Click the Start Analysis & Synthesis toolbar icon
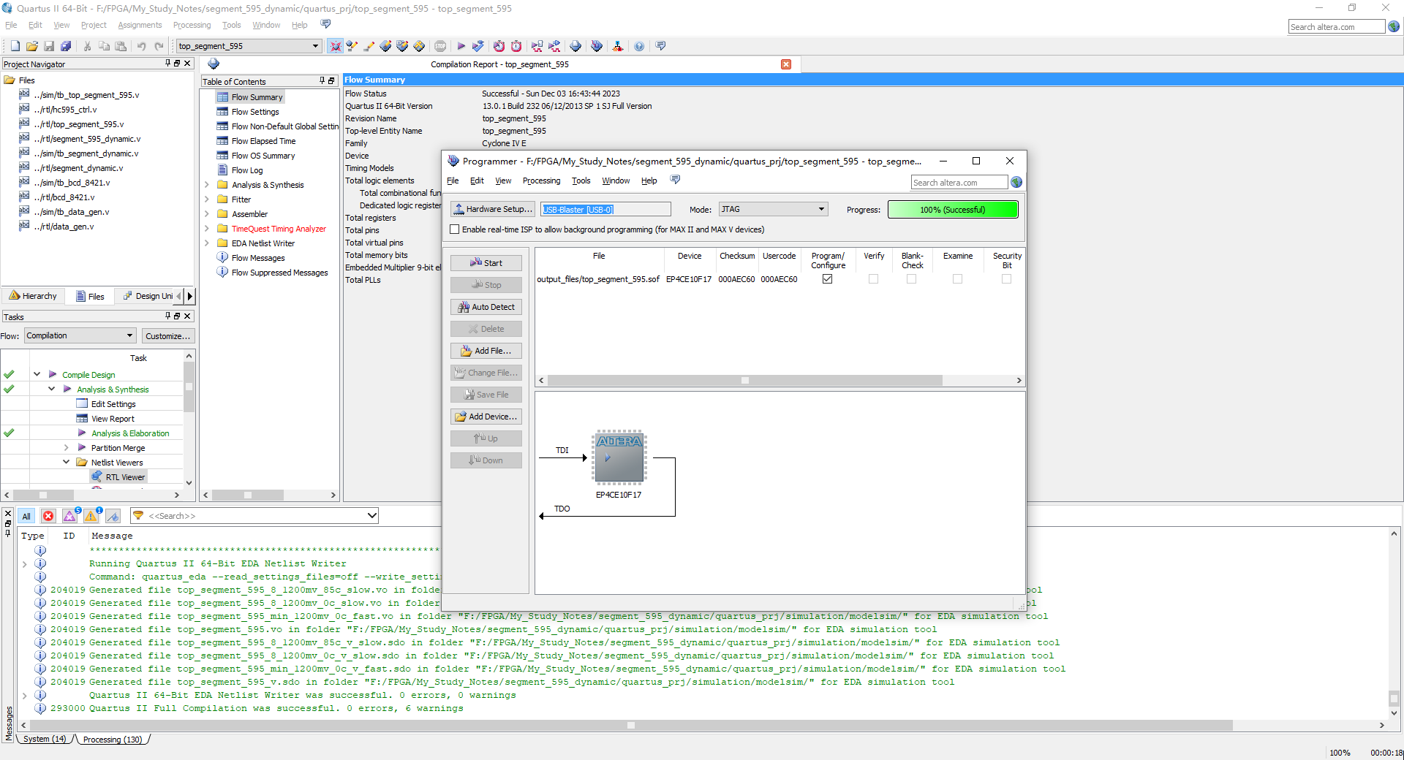Viewport: 1404px width, 760px height. (x=478, y=46)
